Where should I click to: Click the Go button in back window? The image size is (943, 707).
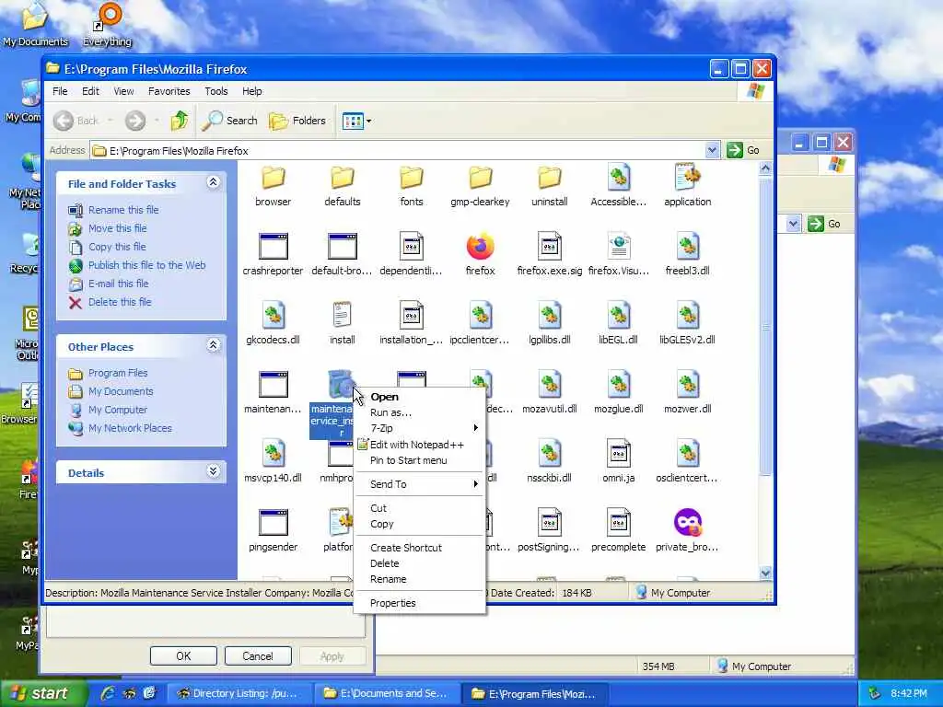pyautogui.click(x=824, y=224)
